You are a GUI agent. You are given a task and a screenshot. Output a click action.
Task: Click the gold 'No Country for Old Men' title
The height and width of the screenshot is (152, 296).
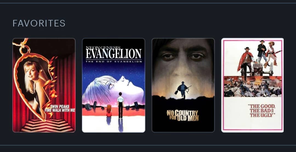coord(183,115)
